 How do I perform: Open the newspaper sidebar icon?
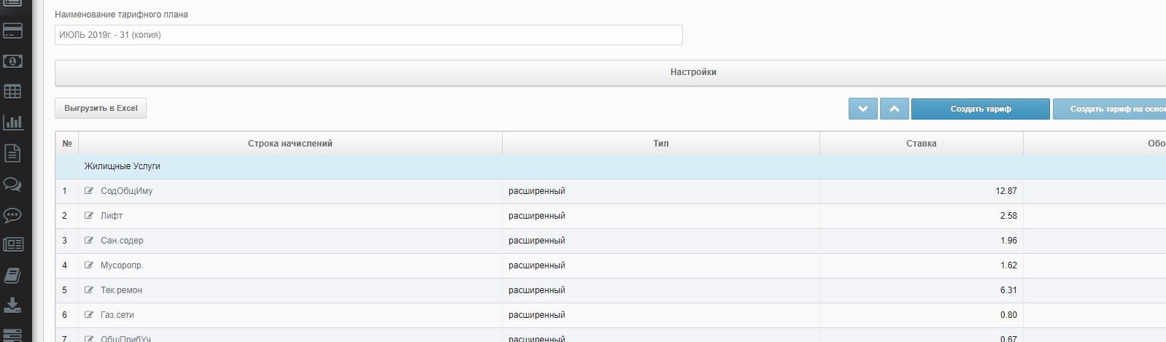[12, 244]
